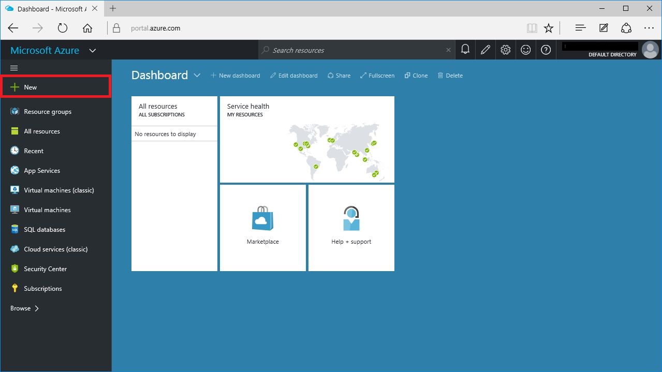The width and height of the screenshot is (662, 372).
Task: Click the user account avatar
Action: 650,50
